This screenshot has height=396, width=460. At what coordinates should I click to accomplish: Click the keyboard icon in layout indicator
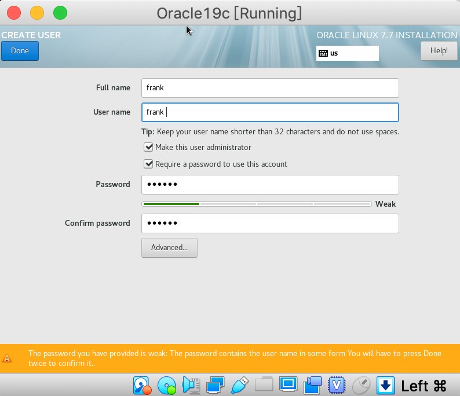[x=323, y=53]
